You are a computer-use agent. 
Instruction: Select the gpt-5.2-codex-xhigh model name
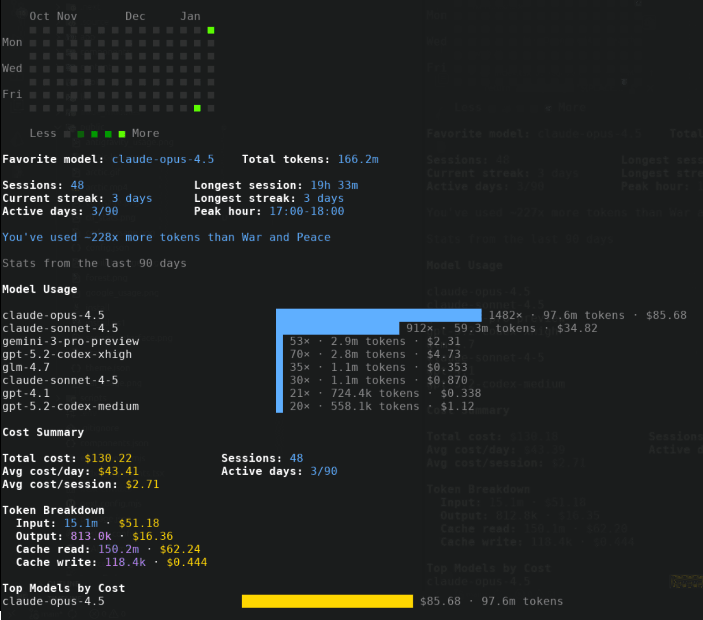67,354
